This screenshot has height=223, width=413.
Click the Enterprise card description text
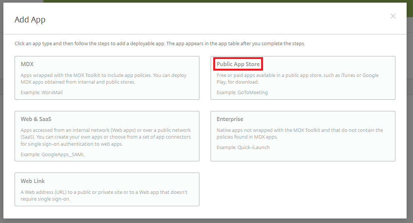[299, 133]
